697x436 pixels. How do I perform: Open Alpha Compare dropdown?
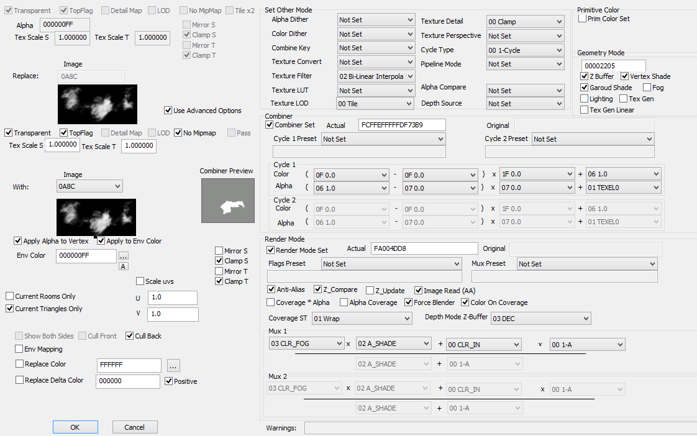526,90
